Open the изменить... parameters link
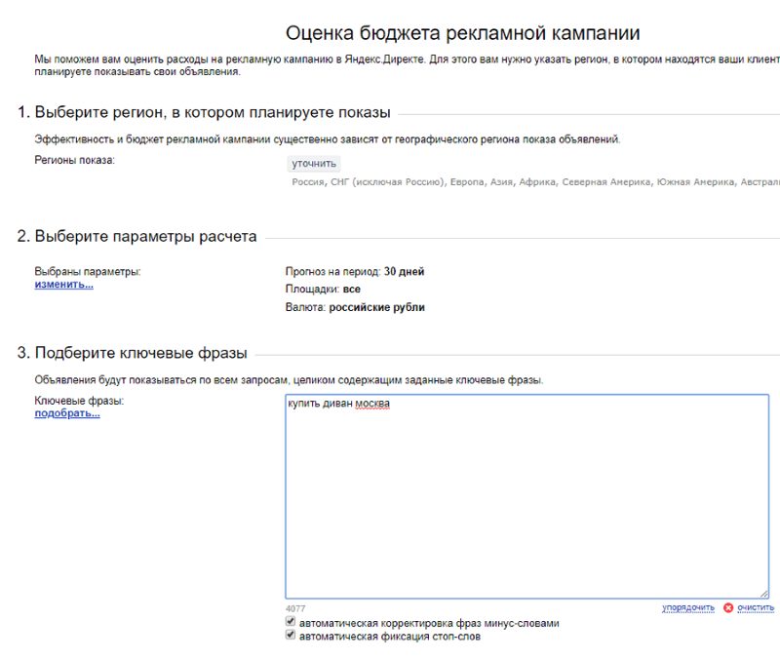 coord(63,285)
